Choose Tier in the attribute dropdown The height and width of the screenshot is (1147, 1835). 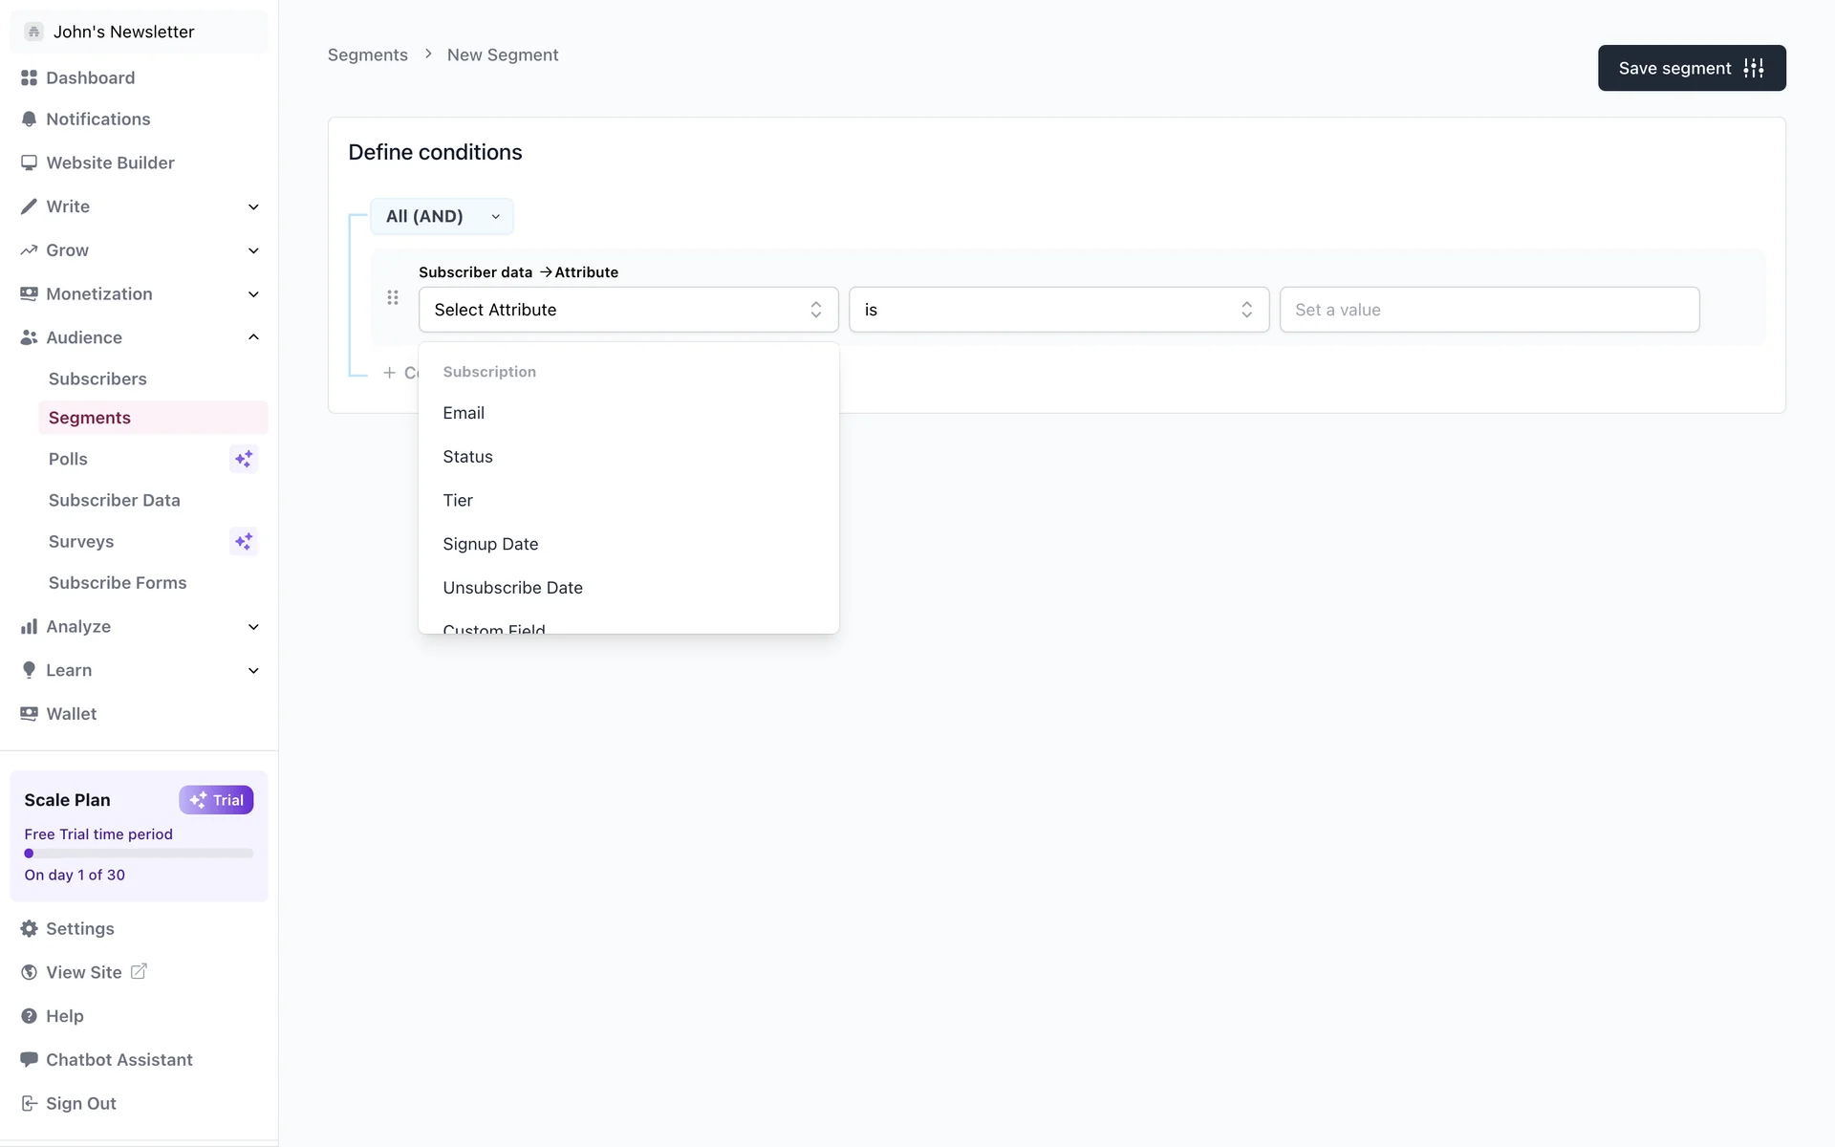coord(458,501)
